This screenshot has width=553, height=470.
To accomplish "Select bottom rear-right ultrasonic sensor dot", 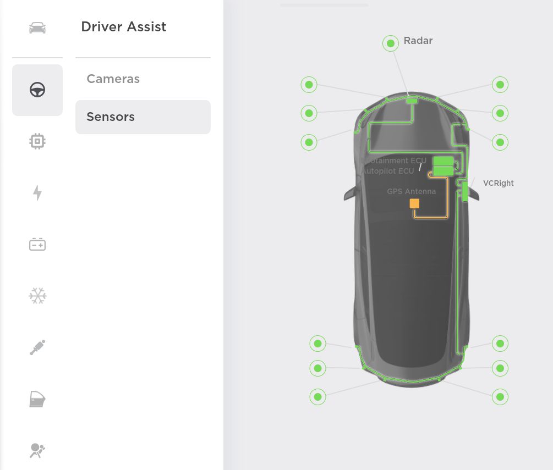I will click(500, 397).
